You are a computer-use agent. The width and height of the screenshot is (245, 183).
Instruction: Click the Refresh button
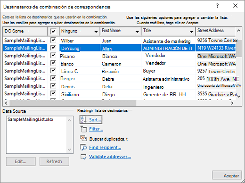coord(54,161)
